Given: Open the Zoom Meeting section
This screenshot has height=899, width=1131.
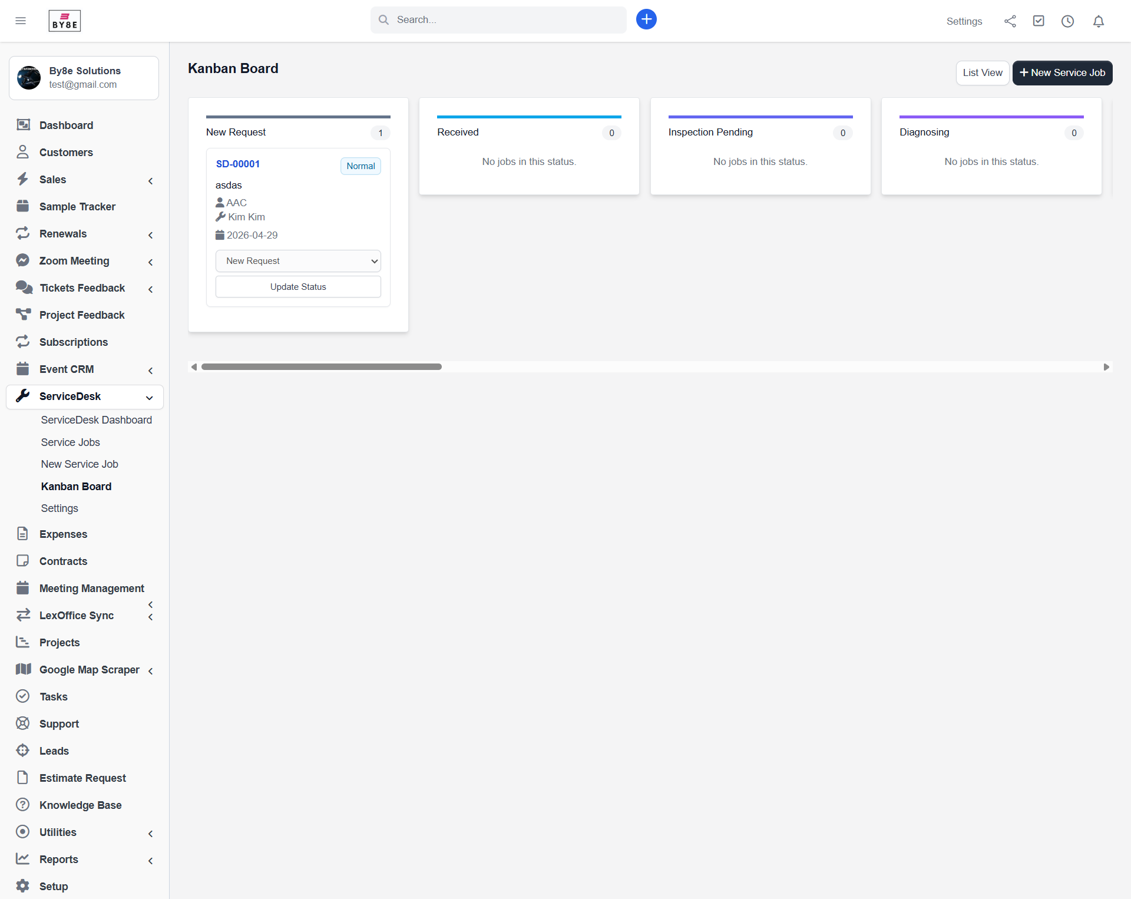Looking at the screenshot, I should click(74, 260).
